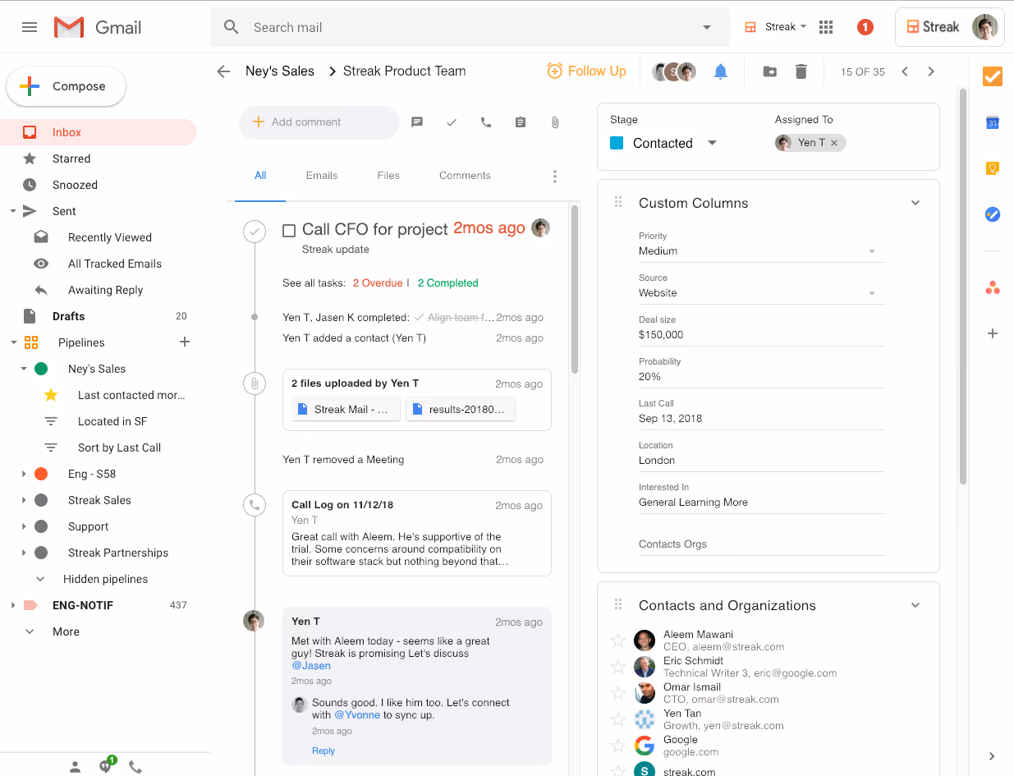
Task: Open hangouts contacts person icon
Action: tap(75, 767)
